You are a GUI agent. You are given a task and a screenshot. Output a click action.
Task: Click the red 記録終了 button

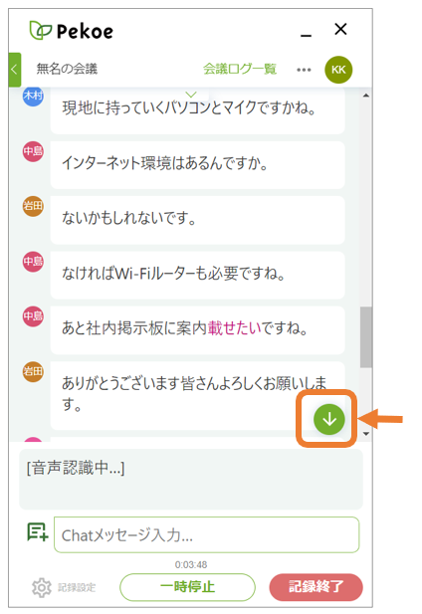(x=316, y=587)
